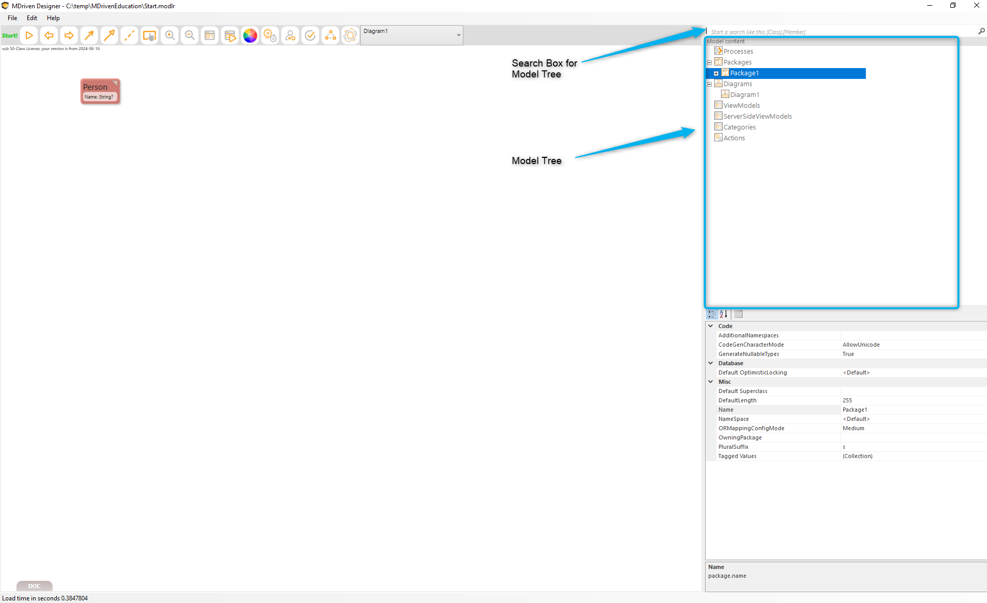987x603 pixels.
Task: Open the Help menu
Action: pyautogui.click(x=53, y=18)
